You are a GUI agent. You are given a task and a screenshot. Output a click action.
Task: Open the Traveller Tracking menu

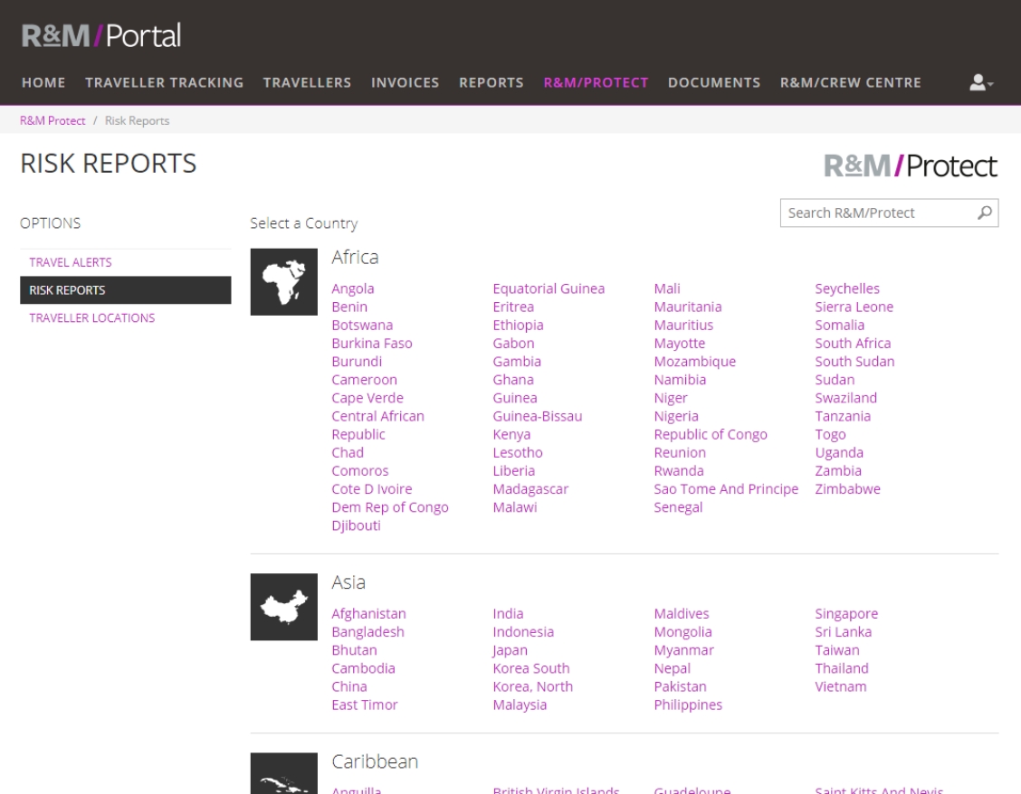[164, 82]
